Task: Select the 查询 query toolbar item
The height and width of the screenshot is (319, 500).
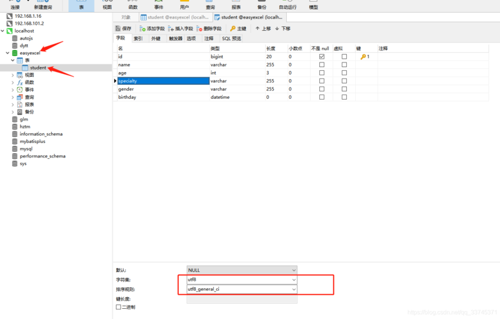Action: 210,4
